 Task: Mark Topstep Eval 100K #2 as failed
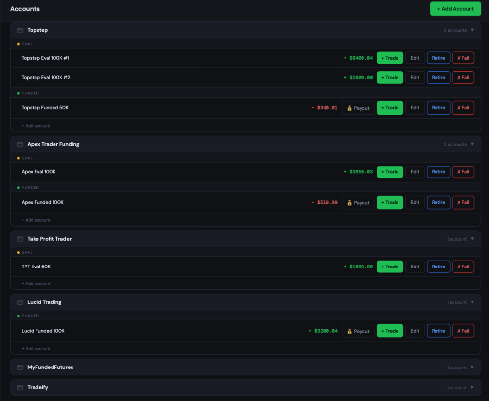tap(463, 78)
